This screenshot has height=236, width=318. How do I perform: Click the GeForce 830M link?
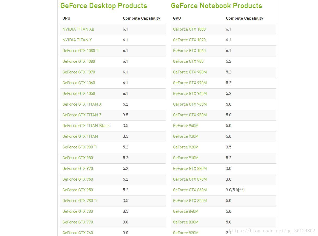(185, 222)
